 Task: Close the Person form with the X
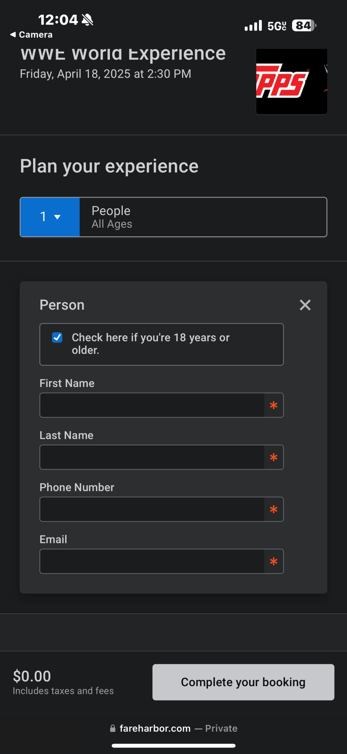pyautogui.click(x=305, y=305)
